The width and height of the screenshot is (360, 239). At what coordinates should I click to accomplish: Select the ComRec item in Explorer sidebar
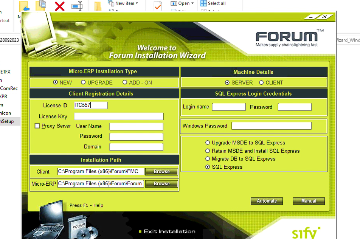9,88
